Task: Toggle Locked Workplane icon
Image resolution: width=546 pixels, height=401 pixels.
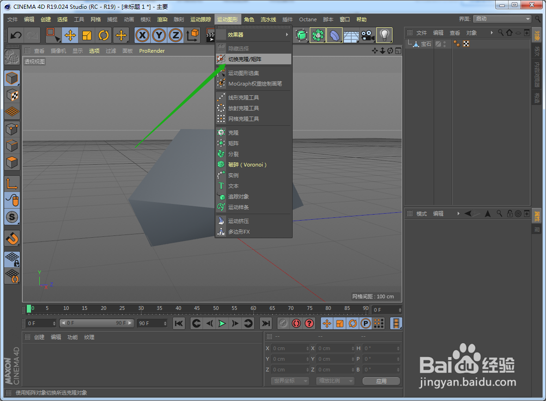Action: [12, 259]
